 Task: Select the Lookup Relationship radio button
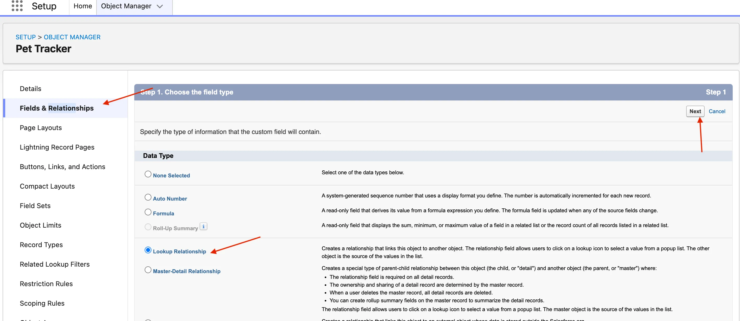148,250
